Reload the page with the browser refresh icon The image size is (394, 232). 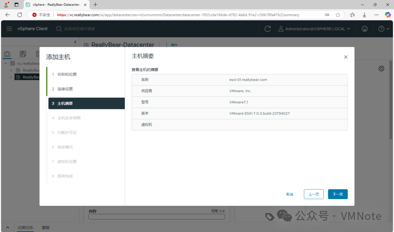coord(20,15)
